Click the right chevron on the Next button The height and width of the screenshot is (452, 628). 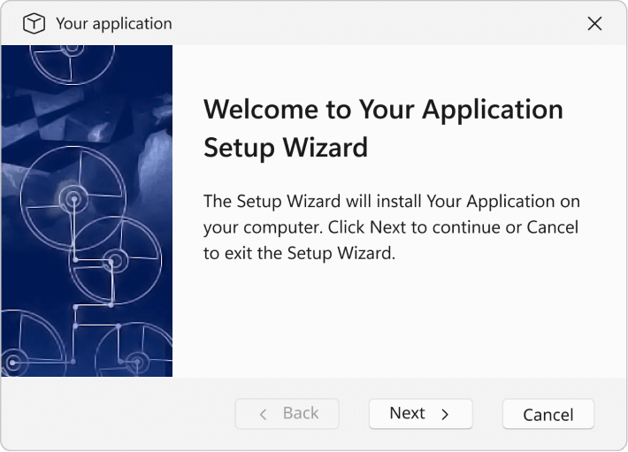click(x=445, y=414)
